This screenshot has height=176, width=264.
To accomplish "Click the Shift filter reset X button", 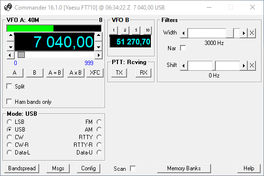I will 252,66.
